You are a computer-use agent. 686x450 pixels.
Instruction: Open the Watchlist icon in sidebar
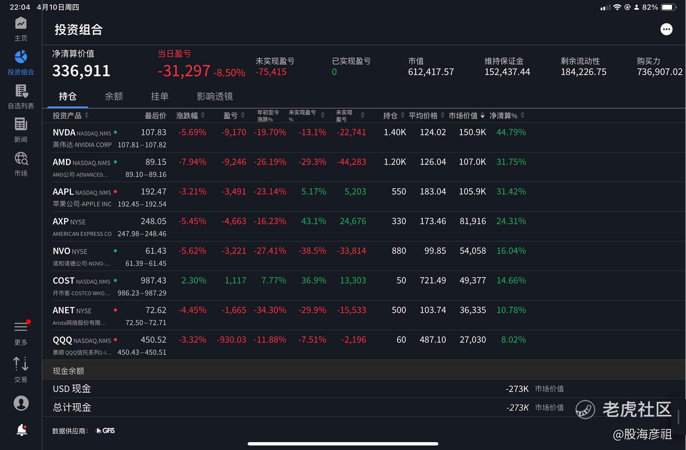click(21, 91)
